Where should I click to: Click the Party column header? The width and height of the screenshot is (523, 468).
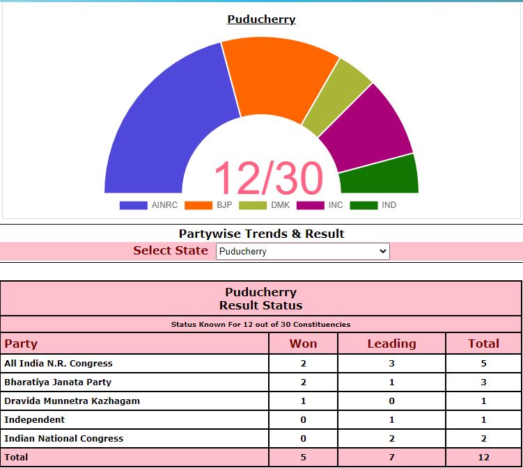click(21, 344)
